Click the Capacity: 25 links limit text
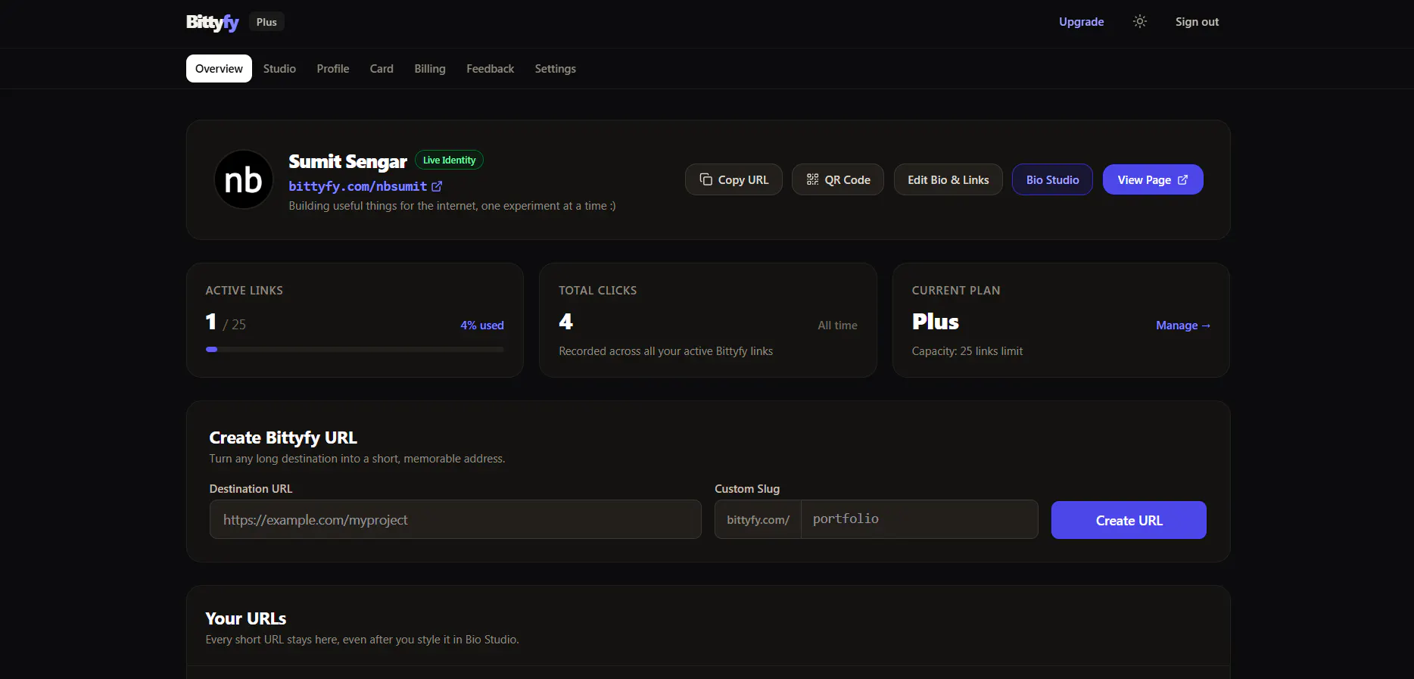 point(967,351)
